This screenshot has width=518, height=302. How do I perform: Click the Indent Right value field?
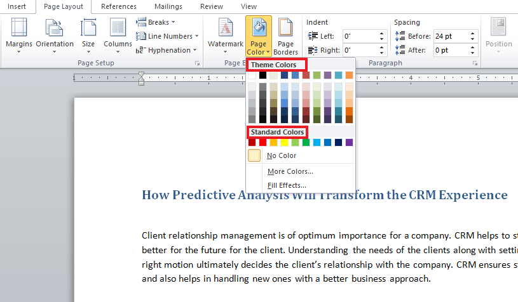(x=360, y=50)
